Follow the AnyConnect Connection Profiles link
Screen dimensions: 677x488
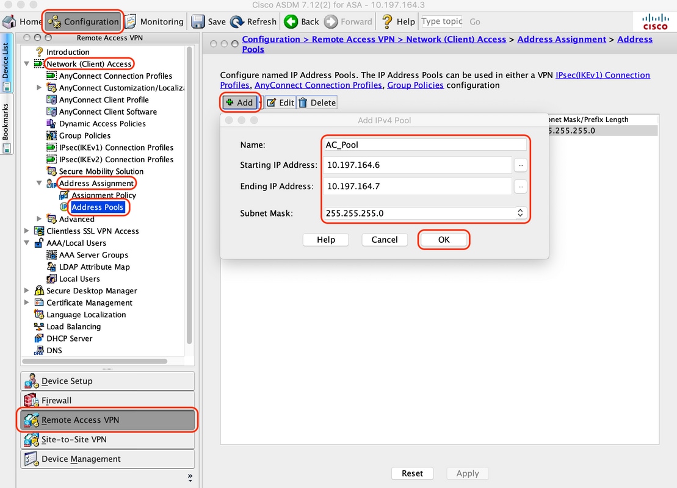318,85
